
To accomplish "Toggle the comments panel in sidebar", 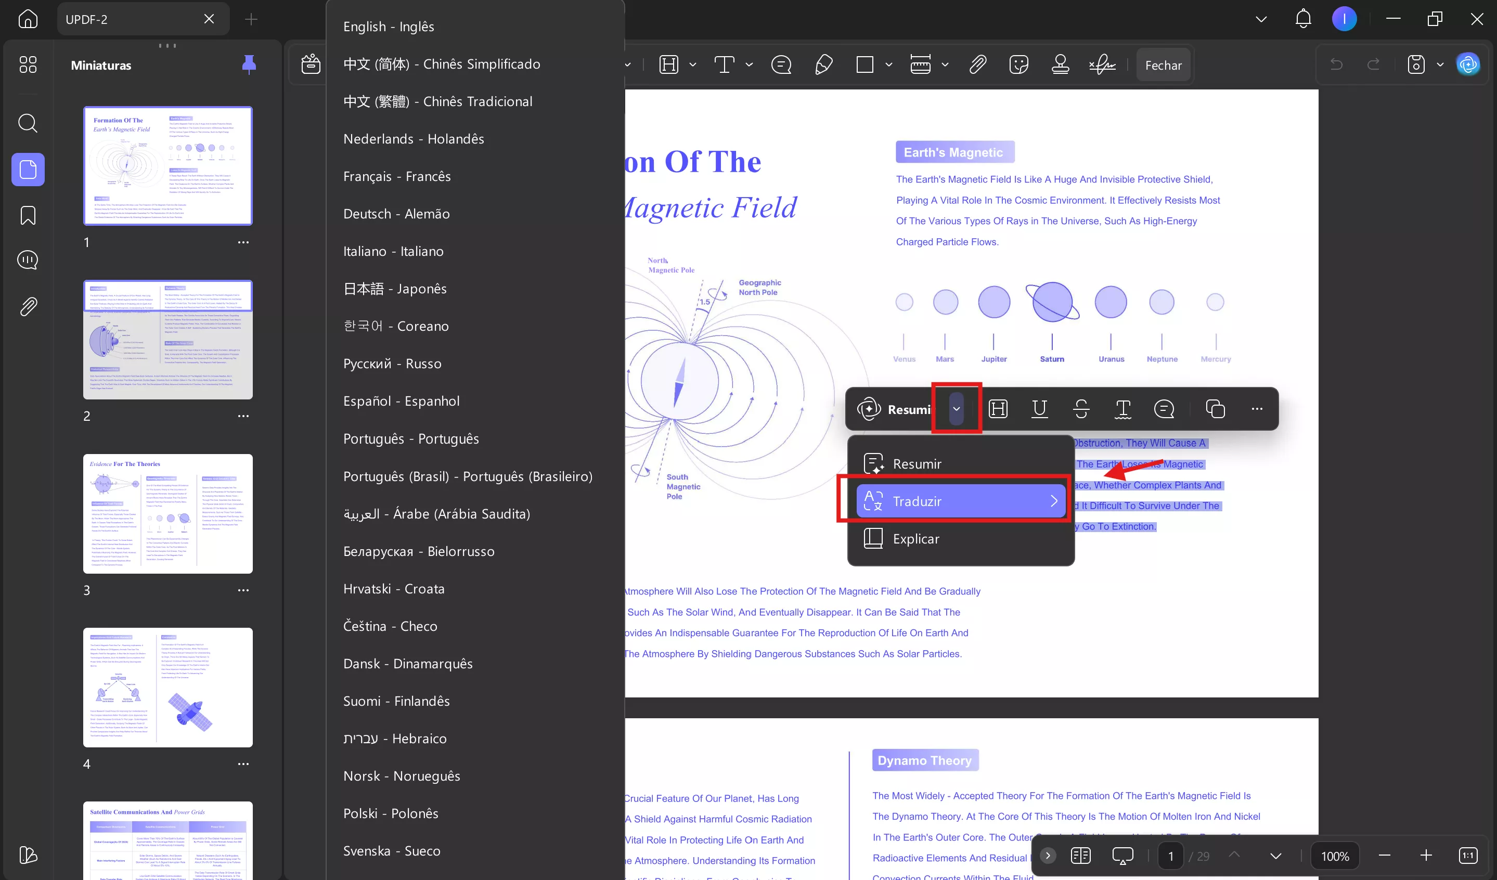I will click(x=28, y=260).
